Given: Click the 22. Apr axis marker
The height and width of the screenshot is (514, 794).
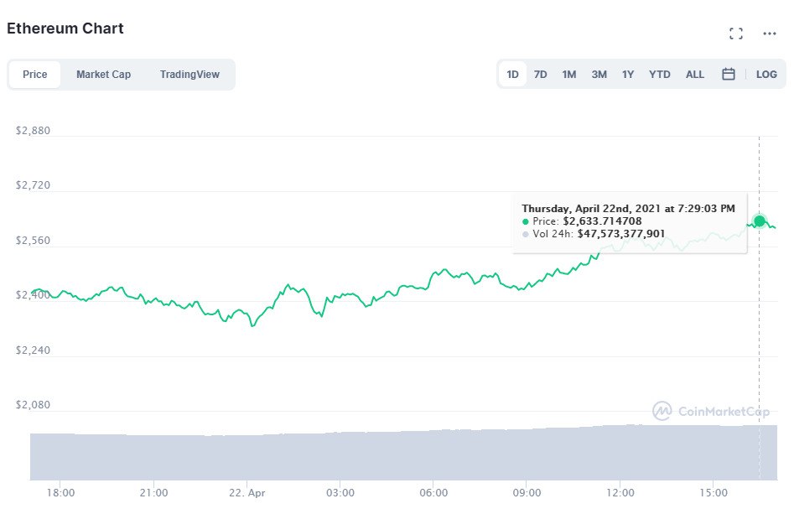Looking at the screenshot, I should (247, 493).
